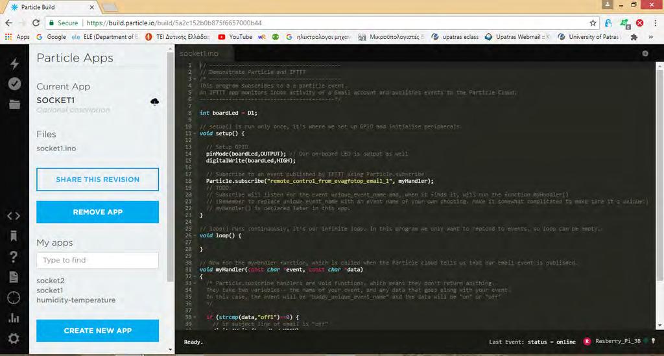
Task: Collapse the if statement at line 38
Action: [x=195, y=317]
